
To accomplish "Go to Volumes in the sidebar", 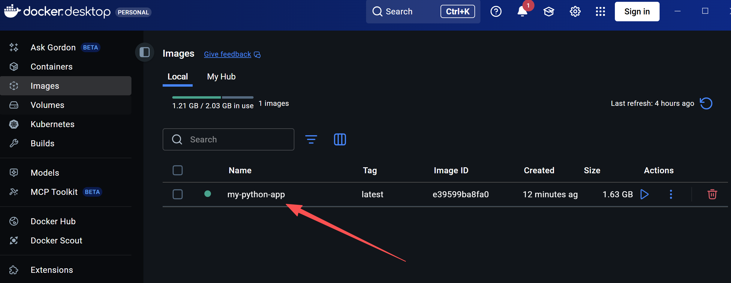I will click(66, 105).
